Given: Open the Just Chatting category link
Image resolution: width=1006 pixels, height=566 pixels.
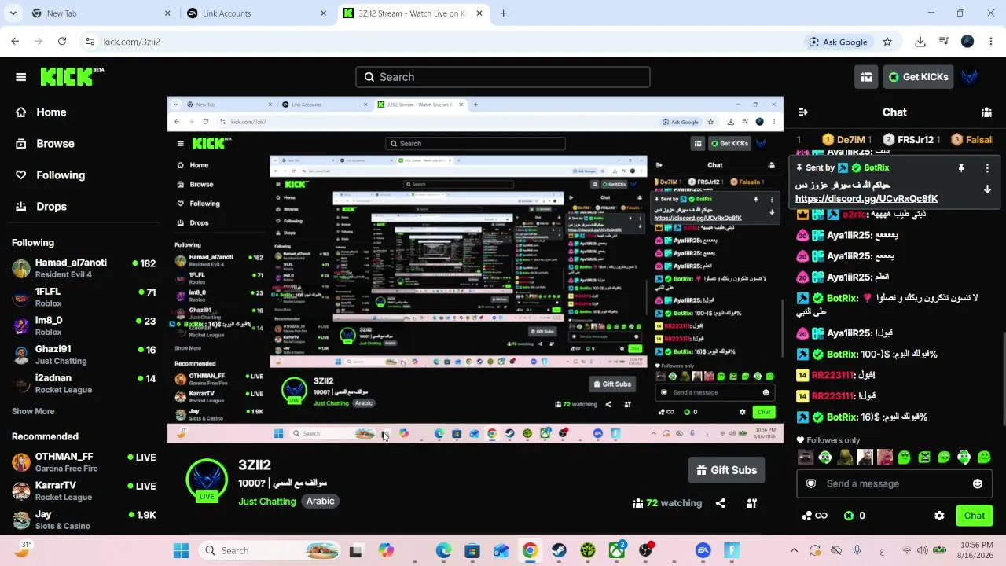Looking at the screenshot, I should click(267, 502).
